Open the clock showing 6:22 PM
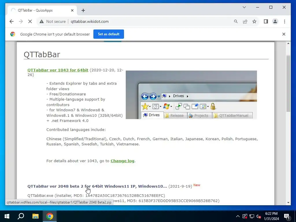296x222 pixels. tap(271, 216)
